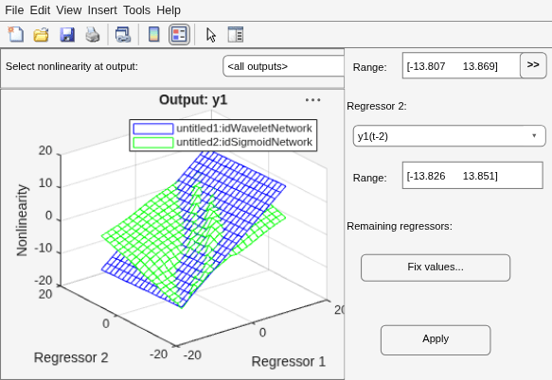The height and width of the screenshot is (380, 552).
Task: Click blue swatch of untitled1:idWaveletNetwork legend
Action: [x=153, y=129]
